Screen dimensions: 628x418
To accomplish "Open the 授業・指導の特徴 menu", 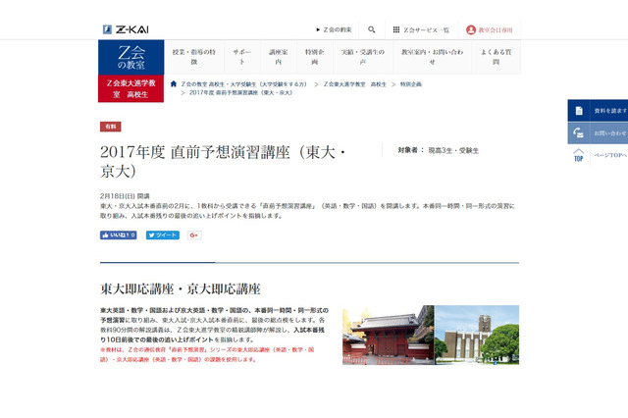I will pos(194,57).
